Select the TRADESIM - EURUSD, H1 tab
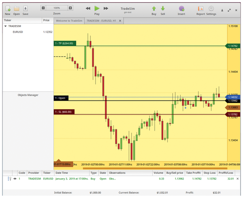 click(x=101, y=21)
